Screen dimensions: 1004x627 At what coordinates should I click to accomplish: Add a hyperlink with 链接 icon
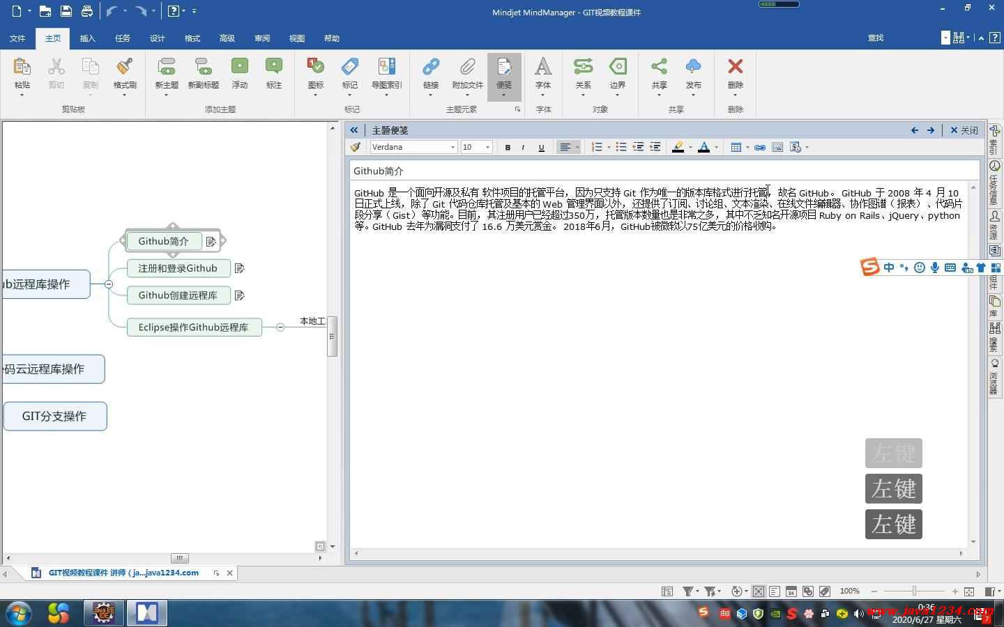pyautogui.click(x=431, y=67)
